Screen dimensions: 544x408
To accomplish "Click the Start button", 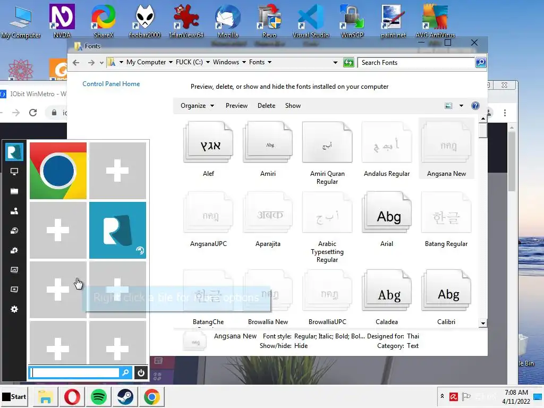I will 14,396.
